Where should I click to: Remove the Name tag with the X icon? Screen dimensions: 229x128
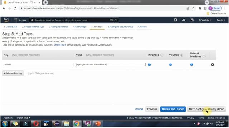click(213, 65)
